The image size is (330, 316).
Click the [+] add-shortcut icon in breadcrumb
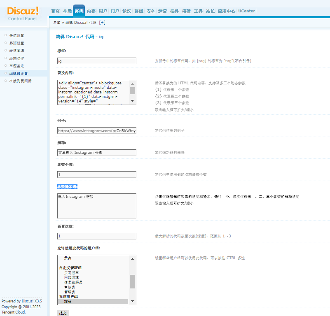pos(102,23)
